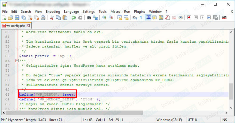This screenshot has height=123, width=235.
Task: Click the $table_prefix line of code
Action: click(x=45, y=56)
